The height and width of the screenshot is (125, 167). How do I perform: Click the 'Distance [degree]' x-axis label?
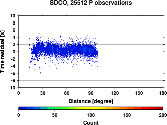click(91, 101)
